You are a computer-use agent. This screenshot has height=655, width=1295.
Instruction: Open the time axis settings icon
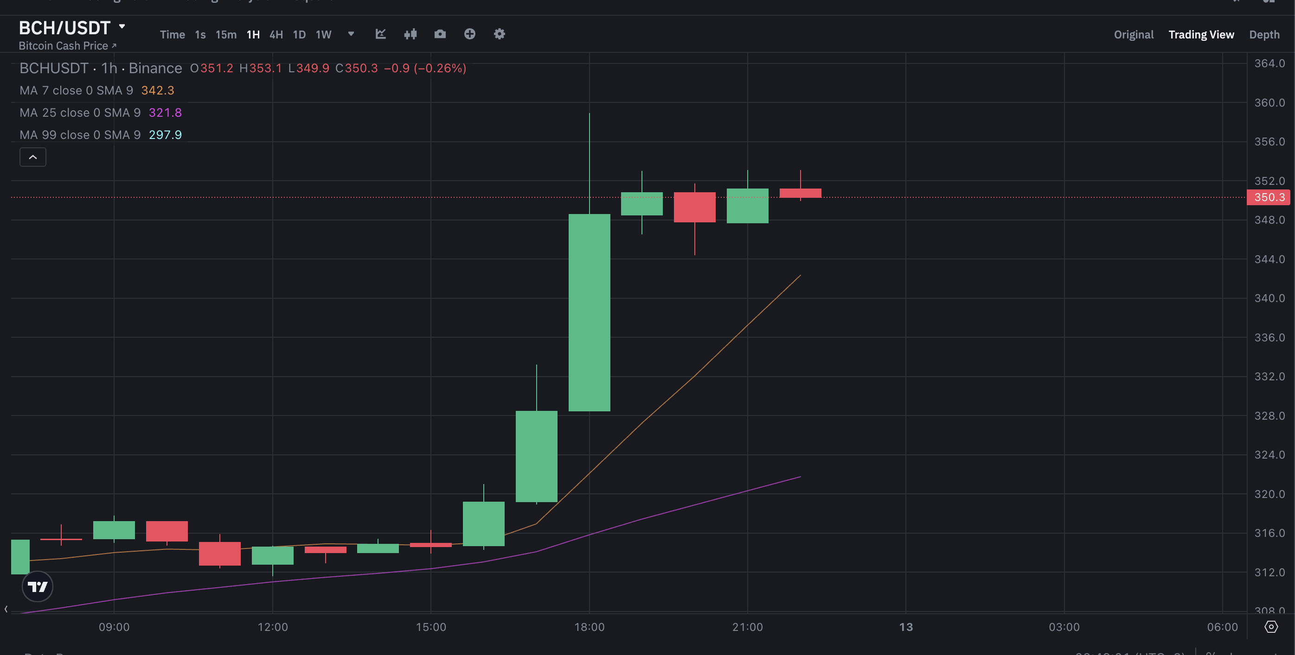click(1271, 627)
